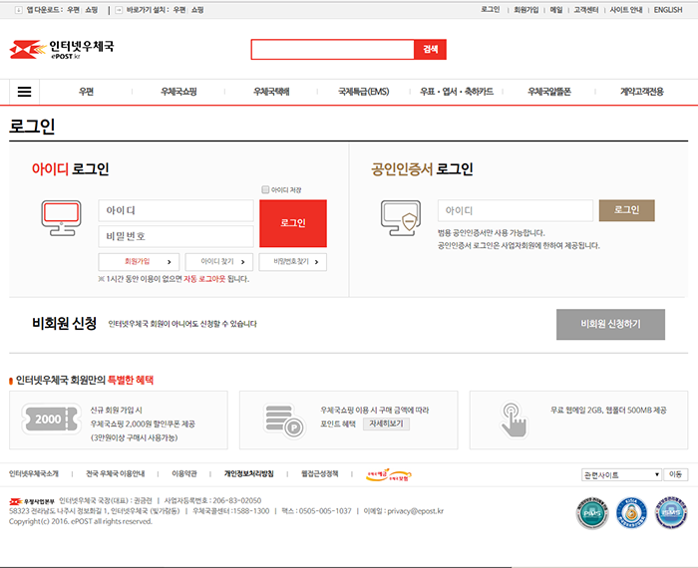Click the privacy@epost.kr email address

[x=416, y=511]
